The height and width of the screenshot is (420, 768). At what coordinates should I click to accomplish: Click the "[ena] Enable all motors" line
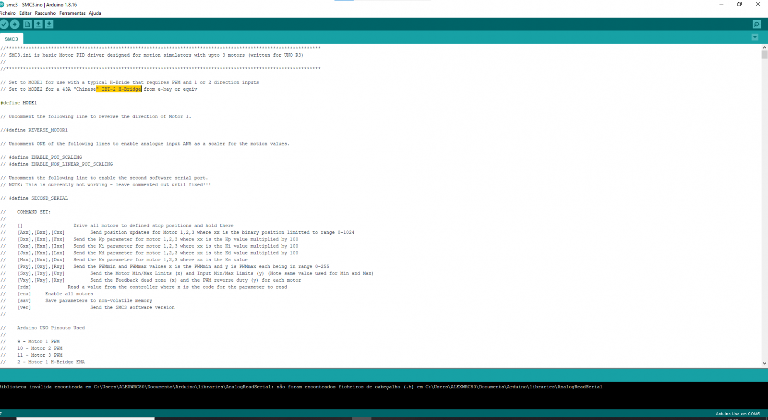[47, 294]
